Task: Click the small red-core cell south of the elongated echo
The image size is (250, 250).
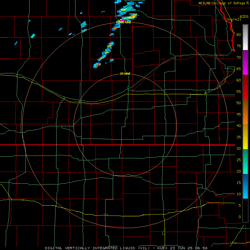Action: [x=97, y=65]
